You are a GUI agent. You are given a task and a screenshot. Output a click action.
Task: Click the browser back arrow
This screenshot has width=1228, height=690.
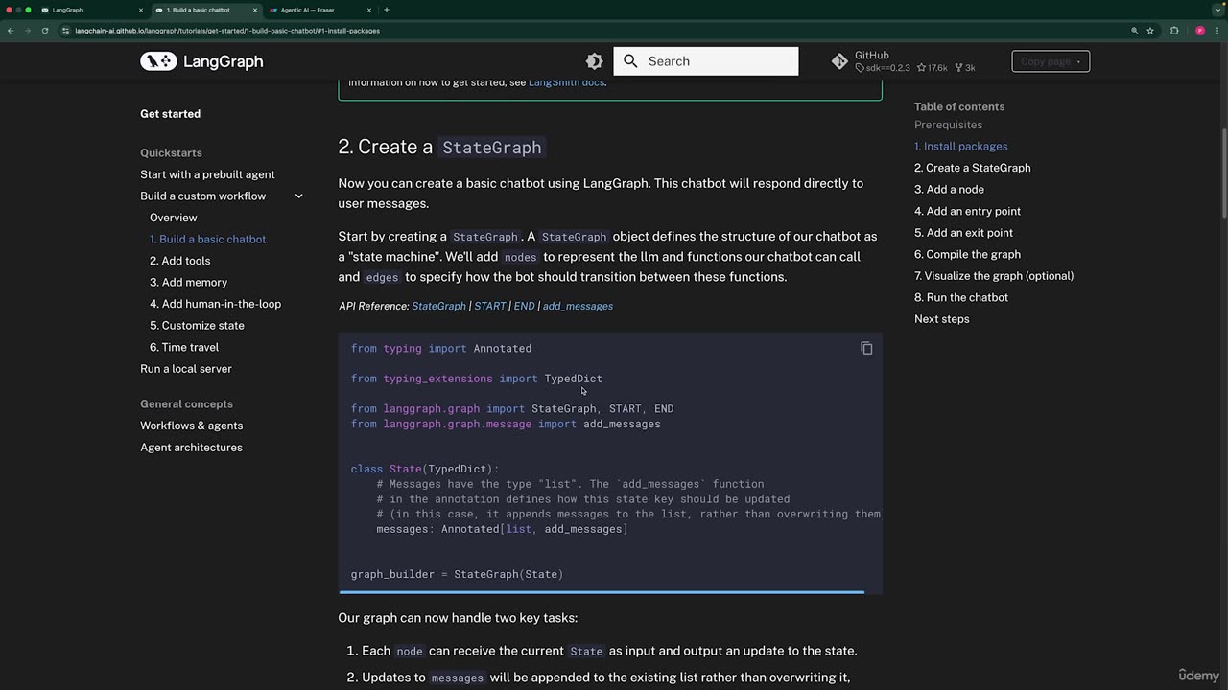11,31
